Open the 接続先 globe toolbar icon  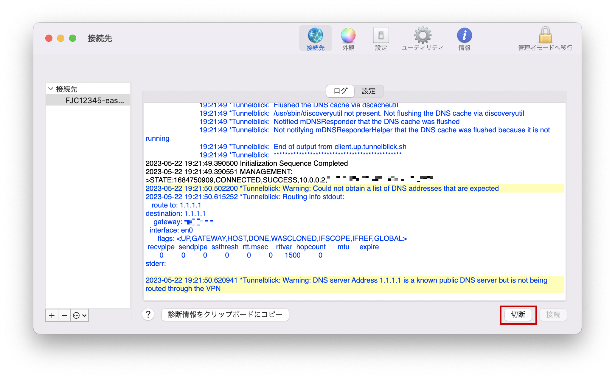pyautogui.click(x=315, y=38)
